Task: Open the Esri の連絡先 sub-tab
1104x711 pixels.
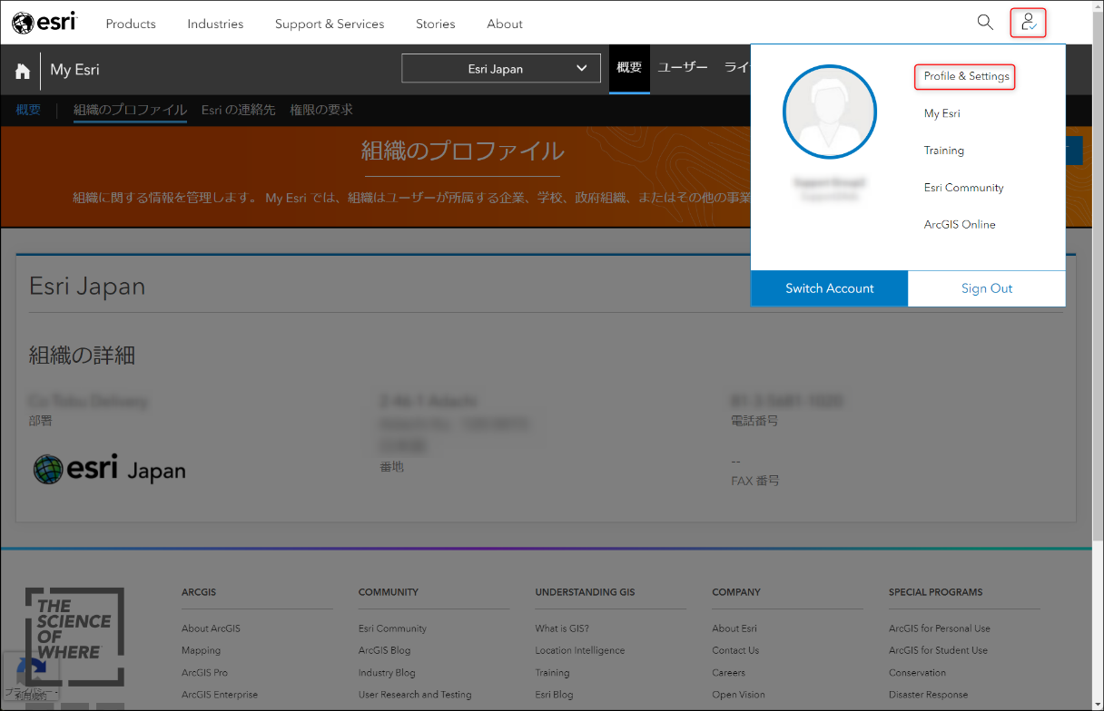Action: 238,110
